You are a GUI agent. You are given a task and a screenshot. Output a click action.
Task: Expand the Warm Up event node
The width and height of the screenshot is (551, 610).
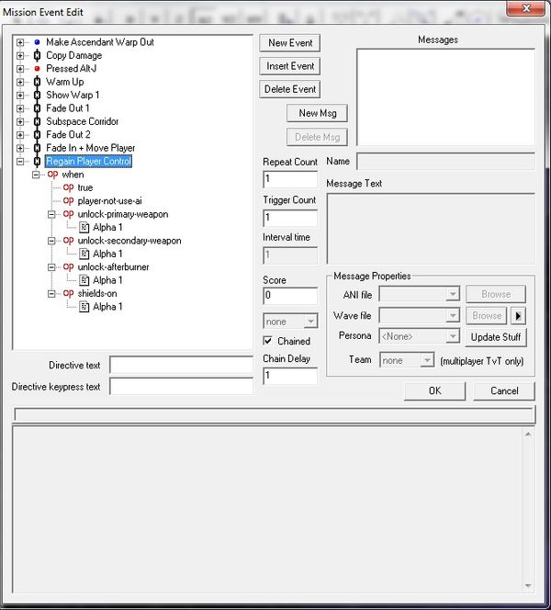click(21, 82)
